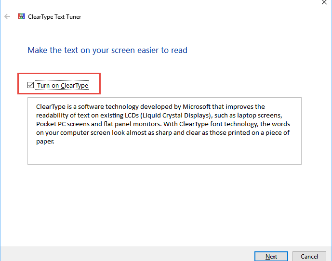Viewport: 332px width, 261px height.
Task: Click the Pocket PC screens text
Action: pos(63,124)
